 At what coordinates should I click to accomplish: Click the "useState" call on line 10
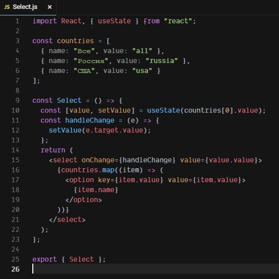pyautogui.click(x=164, y=111)
